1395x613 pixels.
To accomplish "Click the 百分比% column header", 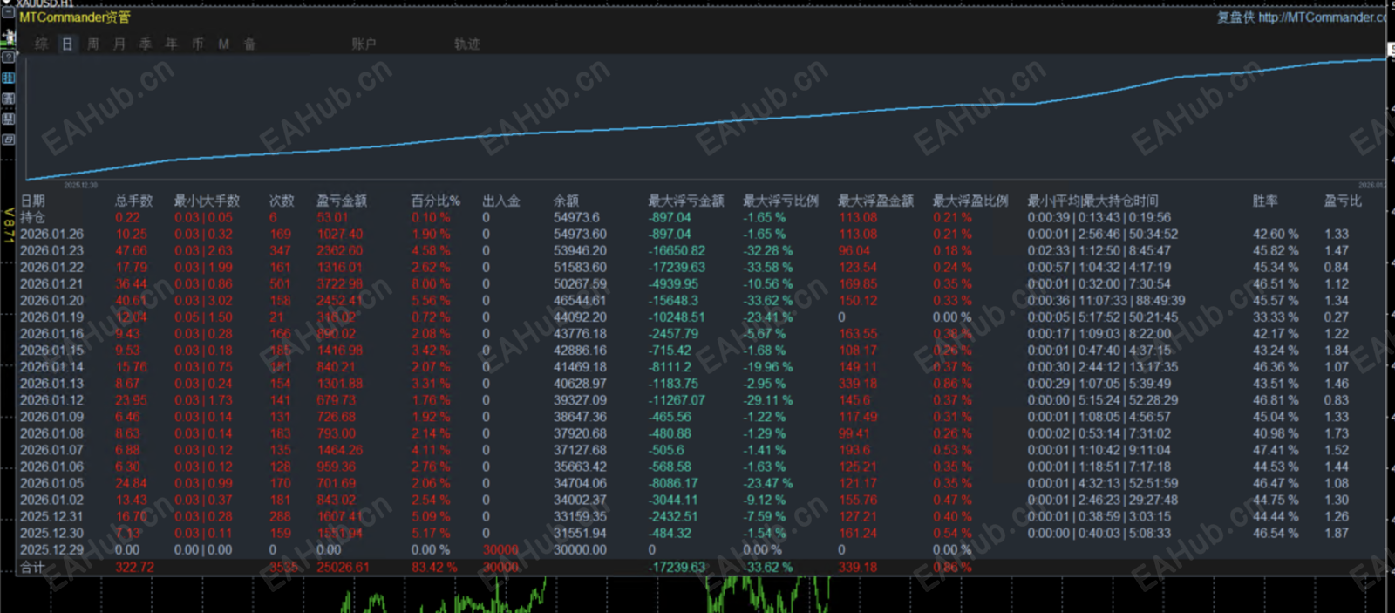I will coord(436,201).
